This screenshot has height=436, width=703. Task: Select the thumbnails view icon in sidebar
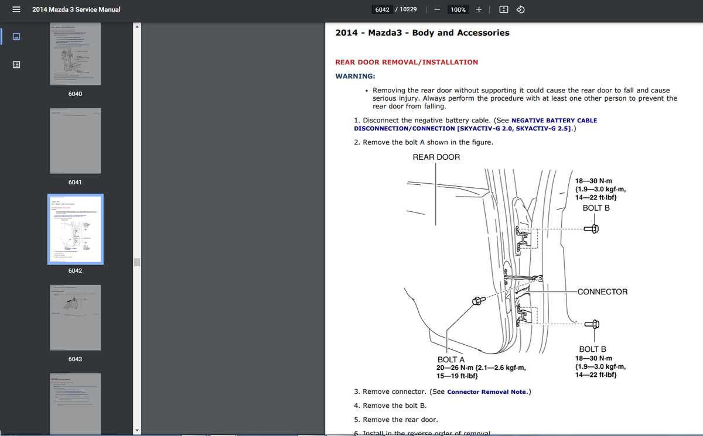(x=16, y=36)
